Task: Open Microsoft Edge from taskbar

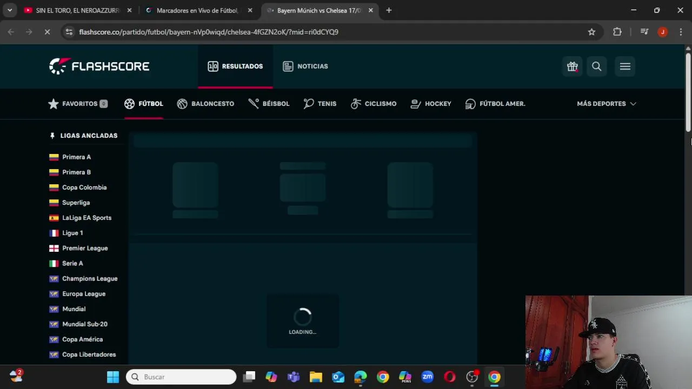Action: click(x=361, y=377)
